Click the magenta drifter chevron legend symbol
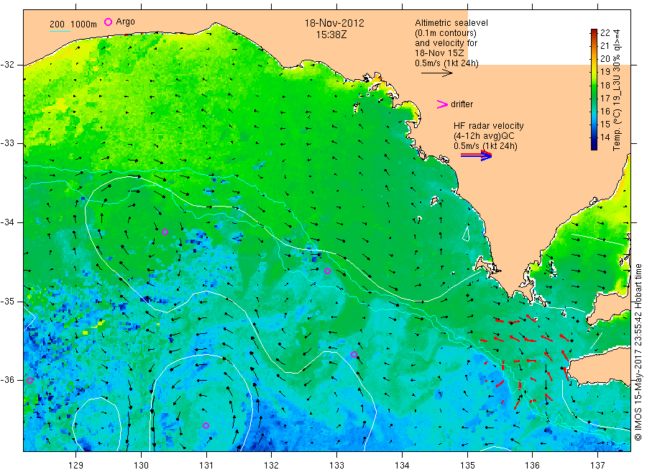Screen dimensions: 647x475 (x=442, y=104)
